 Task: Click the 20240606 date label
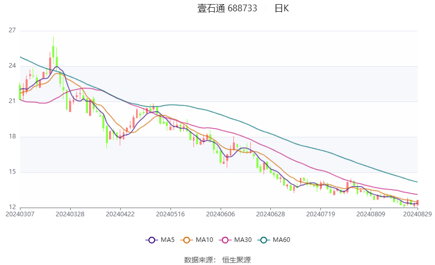coord(221,214)
